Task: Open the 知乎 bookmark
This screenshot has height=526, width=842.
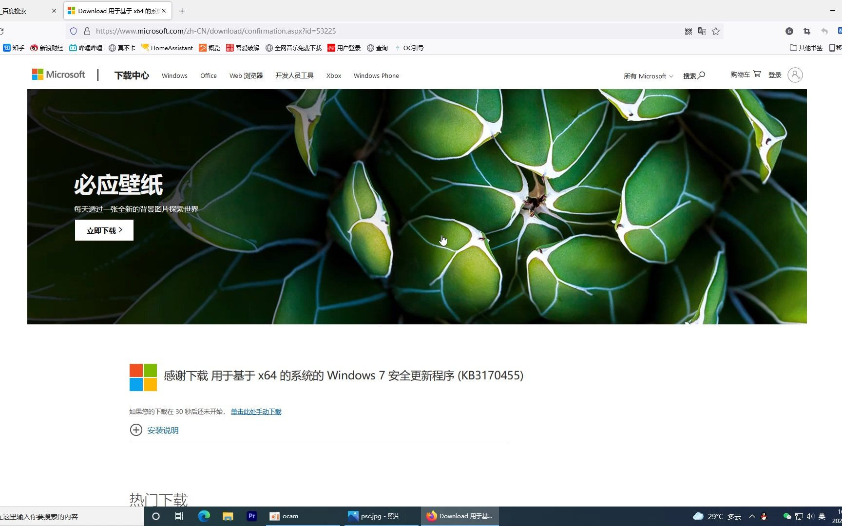Action: click(14, 48)
